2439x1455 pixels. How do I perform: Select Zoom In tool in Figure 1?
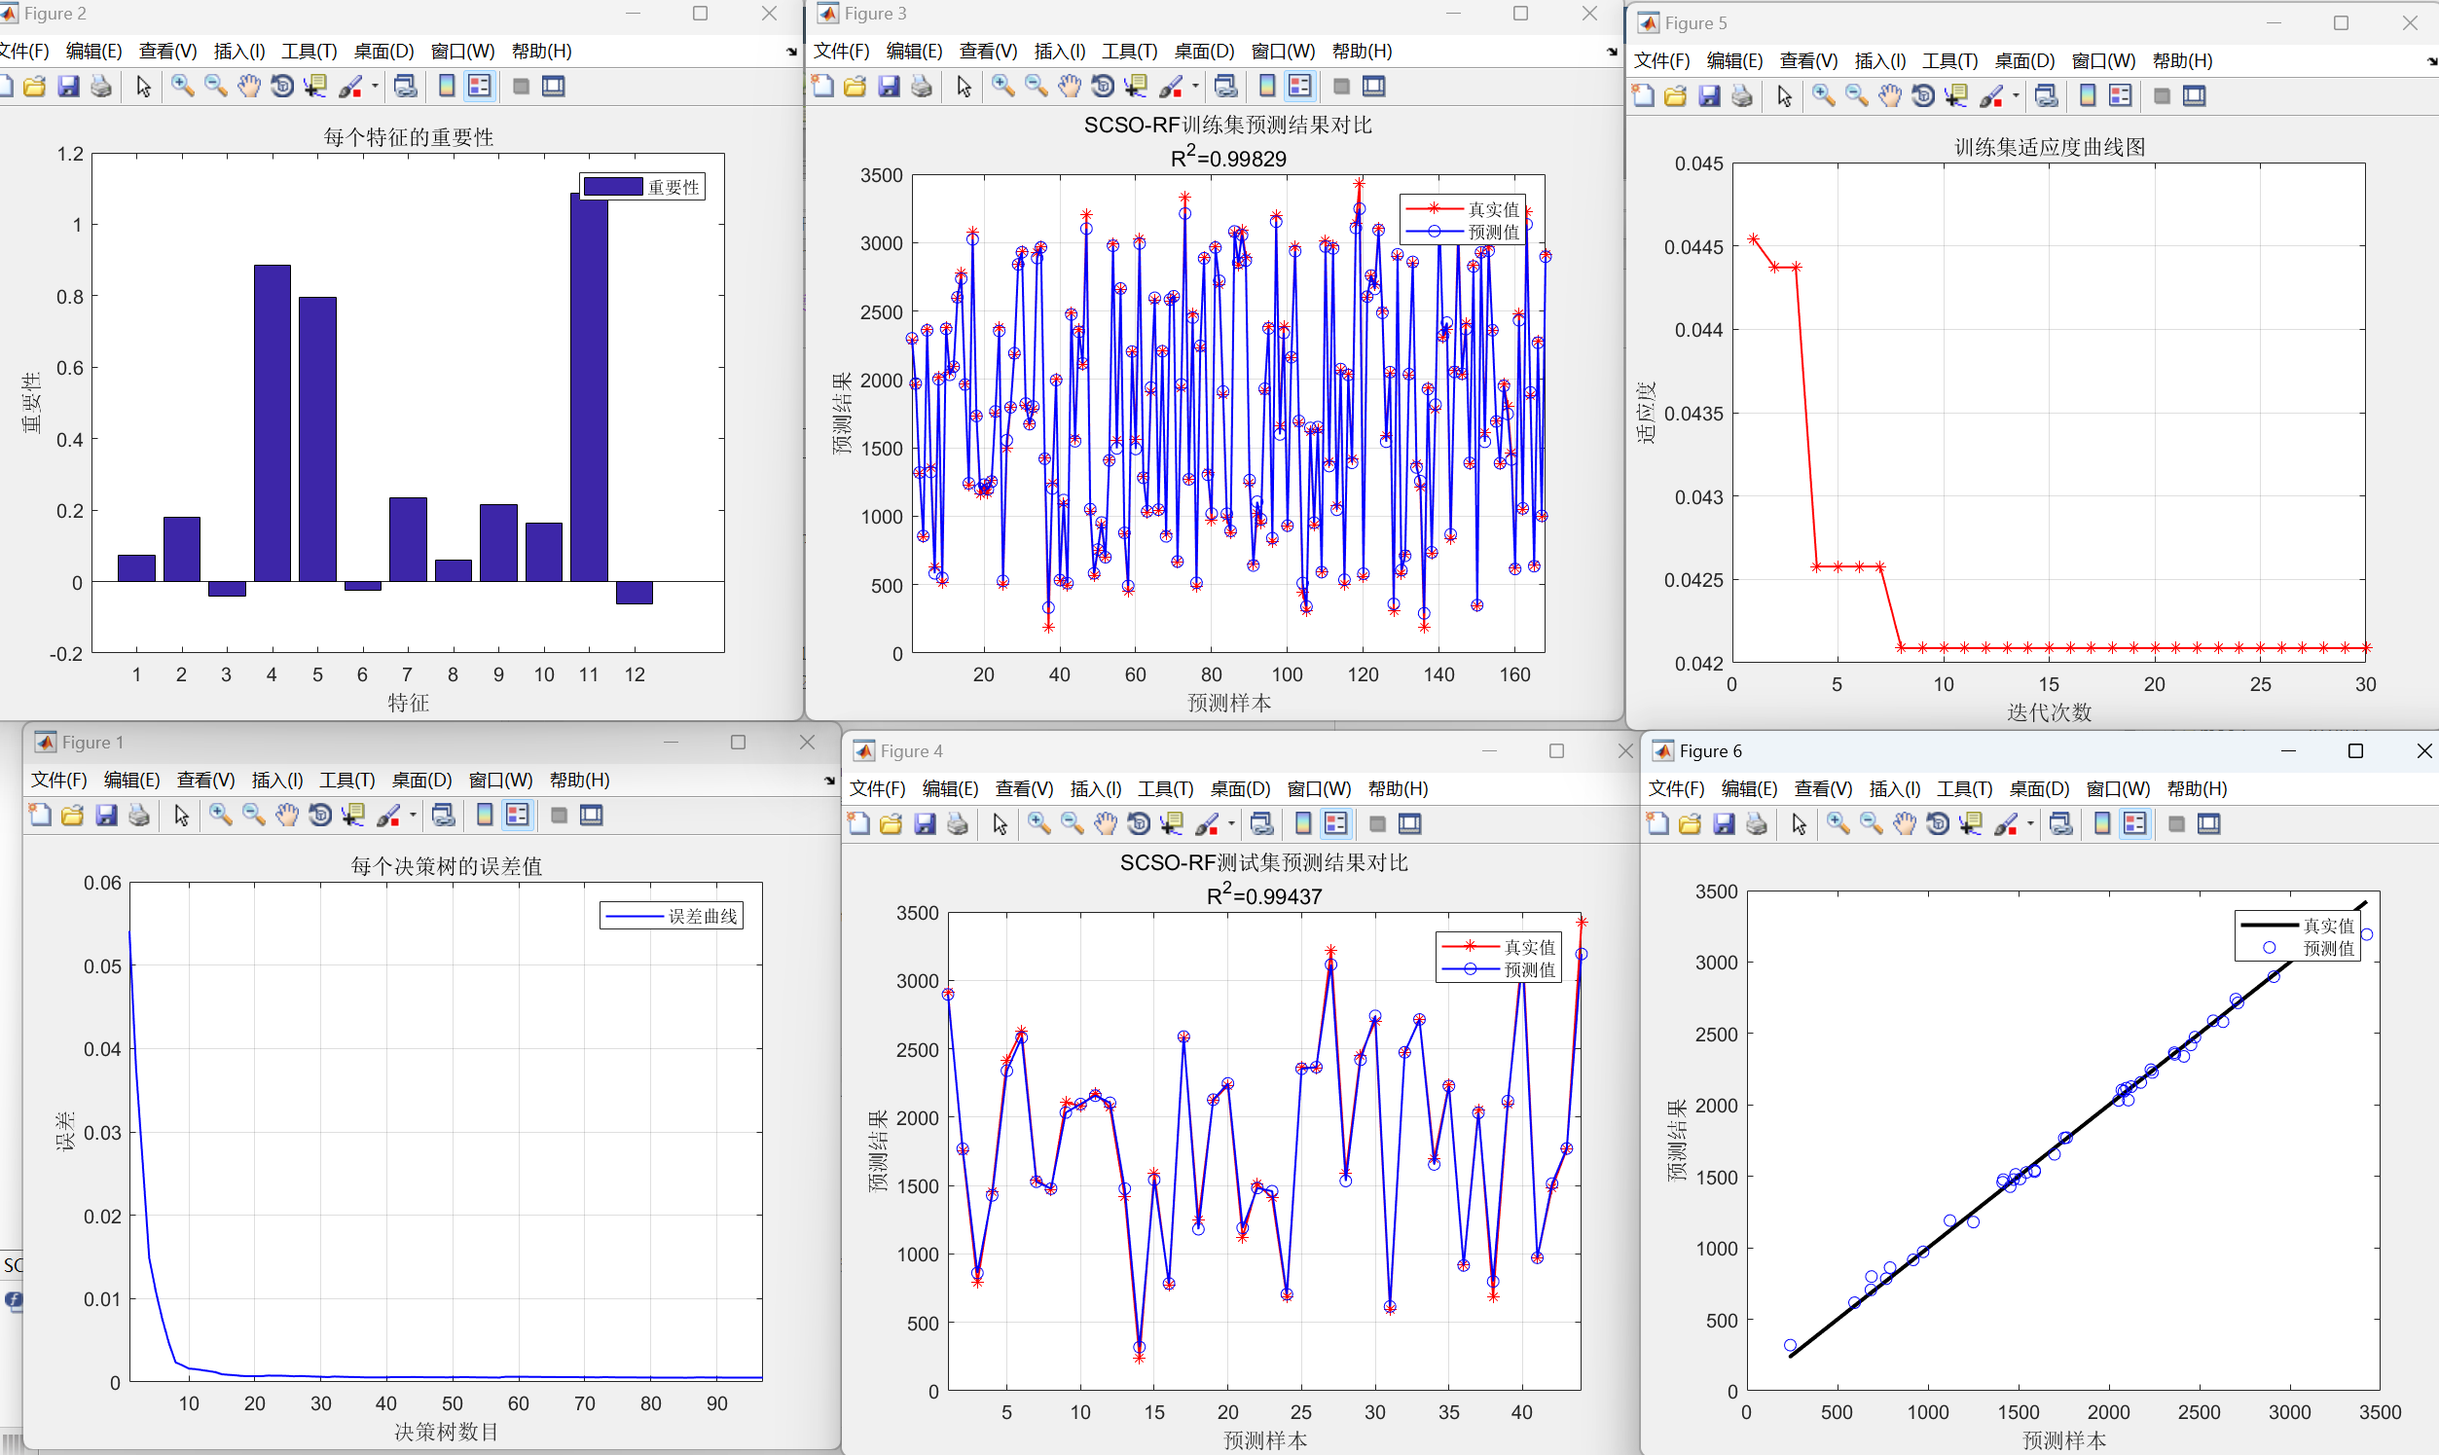pos(221,815)
